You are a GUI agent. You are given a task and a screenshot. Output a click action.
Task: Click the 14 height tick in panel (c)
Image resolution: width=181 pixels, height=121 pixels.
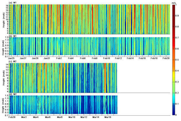coord(7,64)
